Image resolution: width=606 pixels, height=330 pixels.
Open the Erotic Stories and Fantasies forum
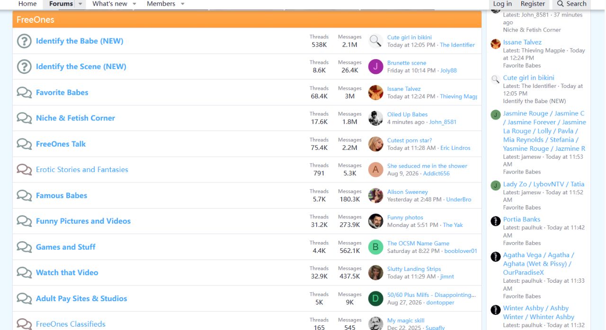(x=82, y=170)
